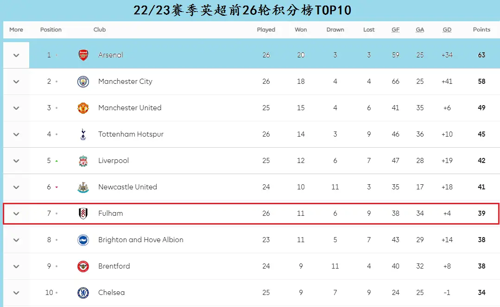Click the Brighton and Hove Albion badge
Image resolution: width=500 pixels, height=307 pixels.
pyautogui.click(x=83, y=240)
